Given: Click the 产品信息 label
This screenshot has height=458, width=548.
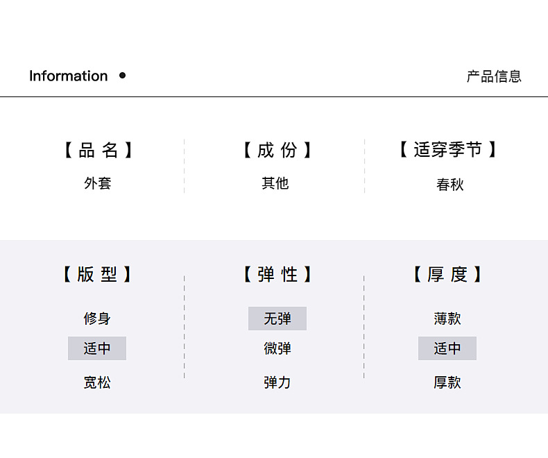Looking at the screenshot, I should pyautogui.click(x=494, y=76).
